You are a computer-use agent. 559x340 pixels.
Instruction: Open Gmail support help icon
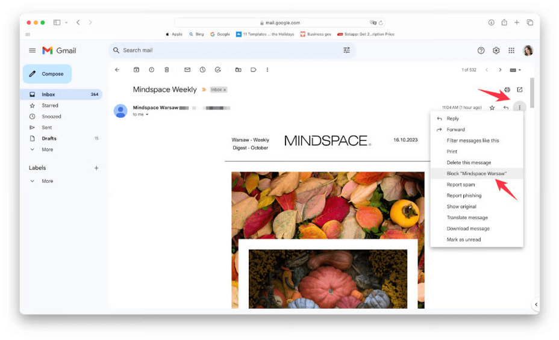(x=481, y=51)
